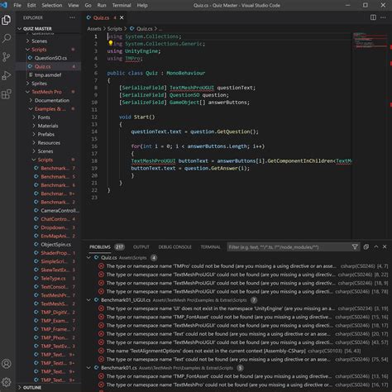Open the Edit menu
The image size is (392, 392).
coord(31,5)
